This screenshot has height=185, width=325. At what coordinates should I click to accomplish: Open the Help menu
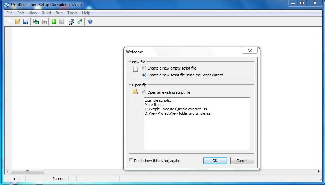click(86, 13)
